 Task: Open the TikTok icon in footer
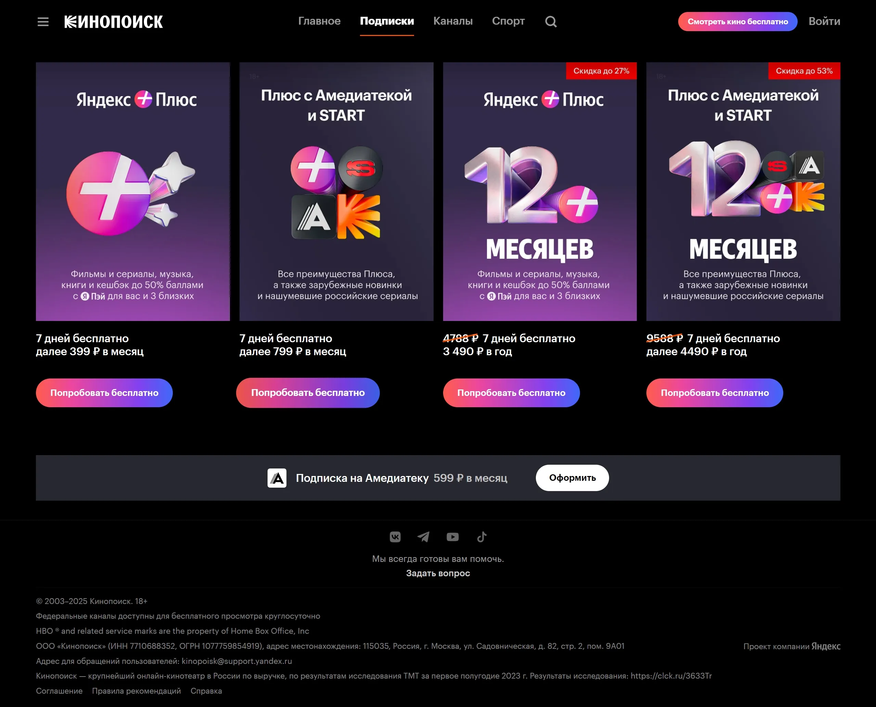point(481,537)
